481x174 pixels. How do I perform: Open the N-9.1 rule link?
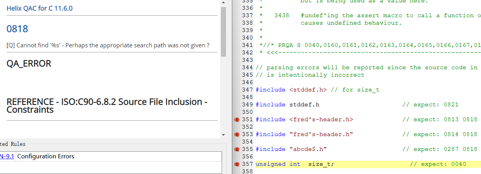7,156
